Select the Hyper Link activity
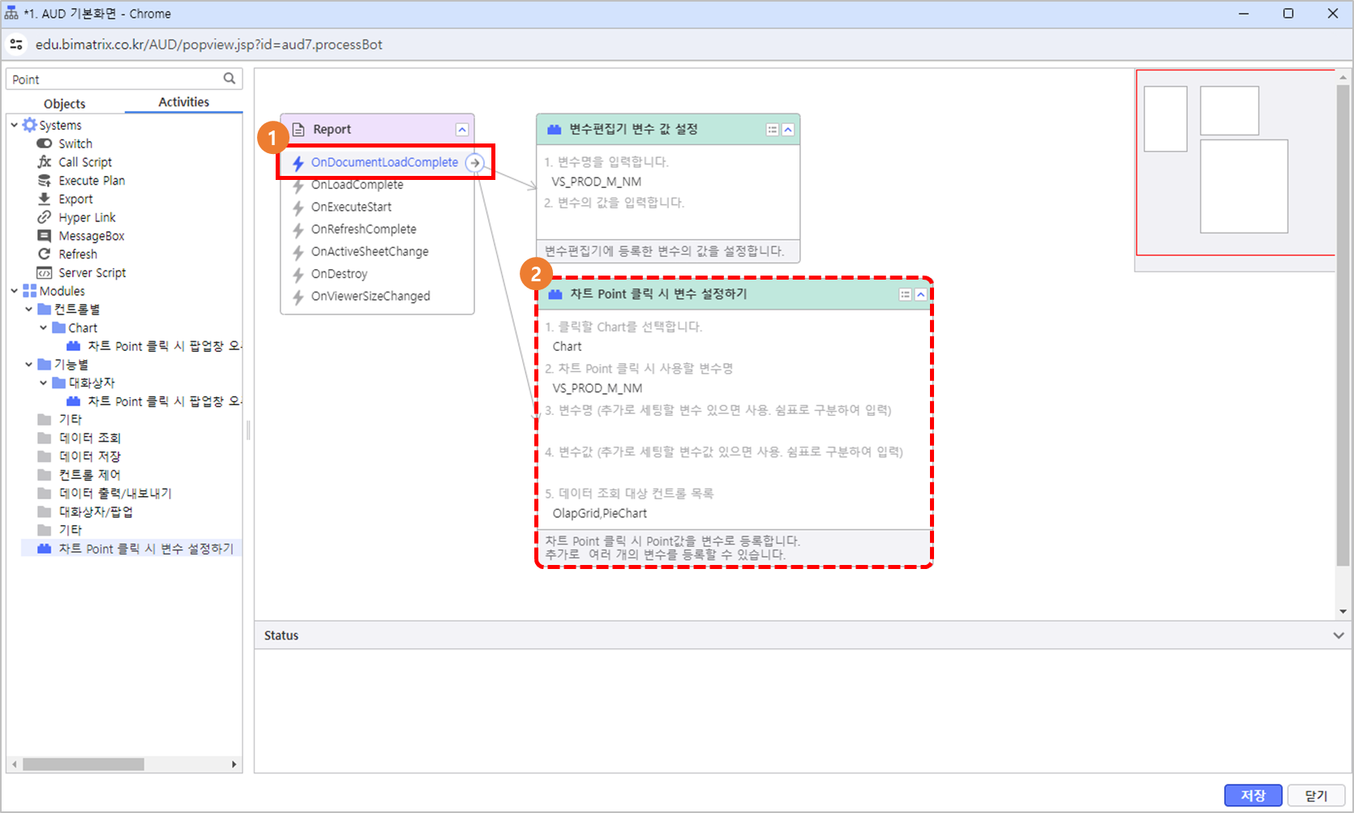 coord(87,217)
